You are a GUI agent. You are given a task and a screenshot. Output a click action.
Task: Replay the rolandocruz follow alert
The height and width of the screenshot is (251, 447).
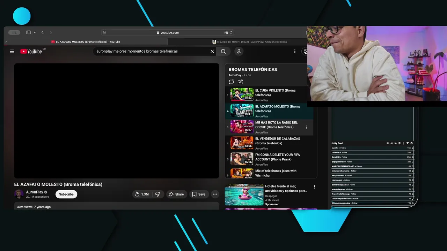tap(413, 180)
